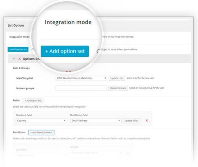Click 'Select an interest group for the user' text
Viewport: 198px width, 167px height.
click(147, 88)
